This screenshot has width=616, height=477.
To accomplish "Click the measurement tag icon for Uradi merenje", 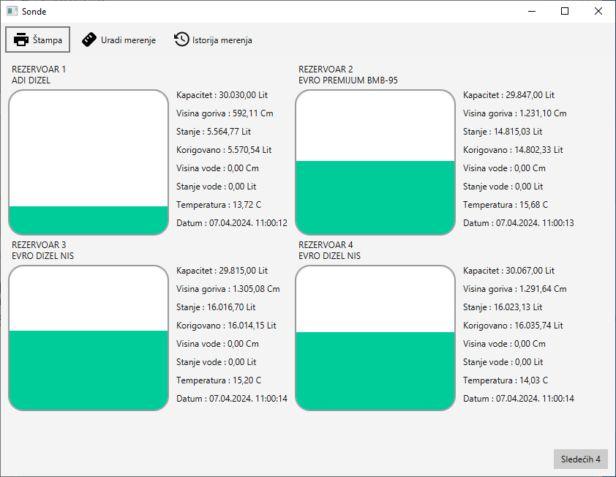I will point(89,40).
